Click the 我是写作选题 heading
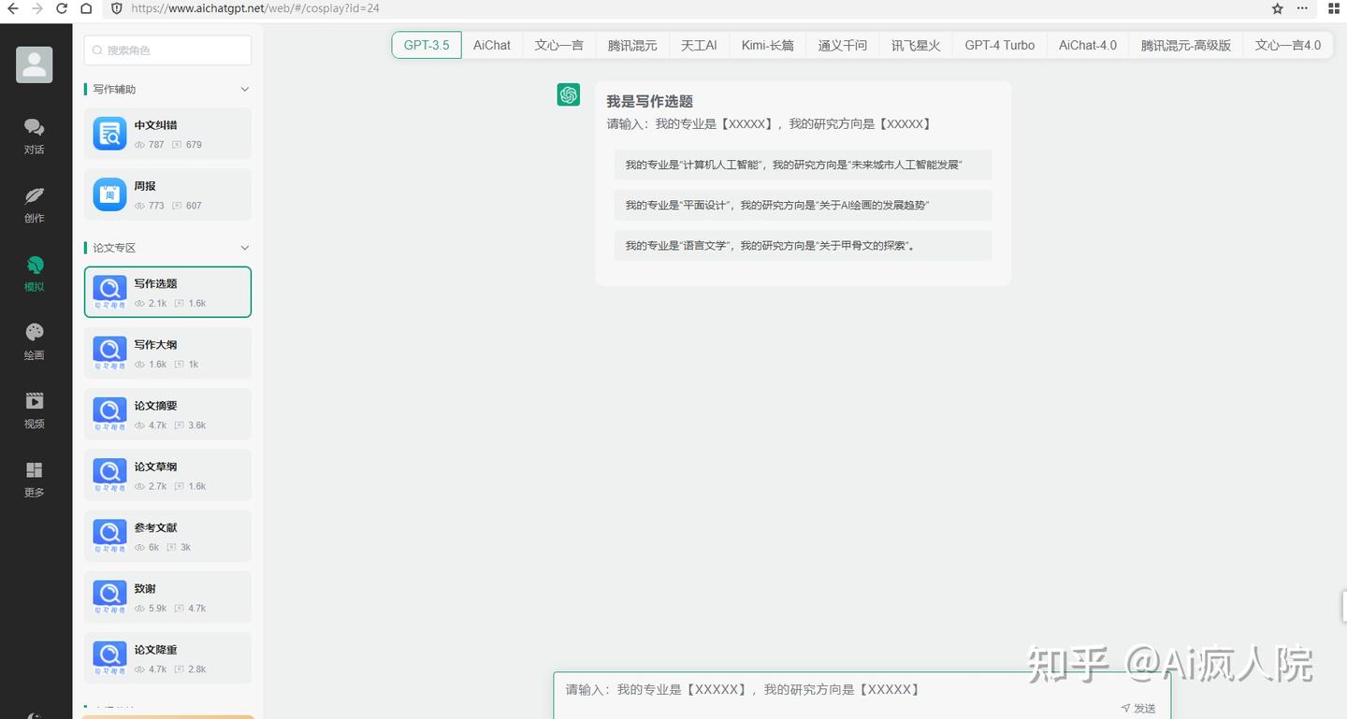The image size is (1347, 719). tap(649, 101)
